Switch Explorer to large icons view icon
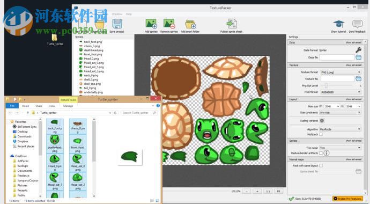Viewport: 370px width, 204px height. [157, 201]
